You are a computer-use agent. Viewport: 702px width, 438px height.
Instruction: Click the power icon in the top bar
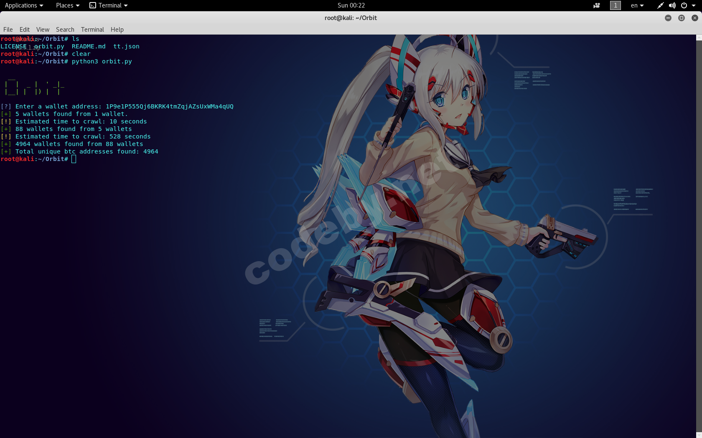click(x=684, y=5)
